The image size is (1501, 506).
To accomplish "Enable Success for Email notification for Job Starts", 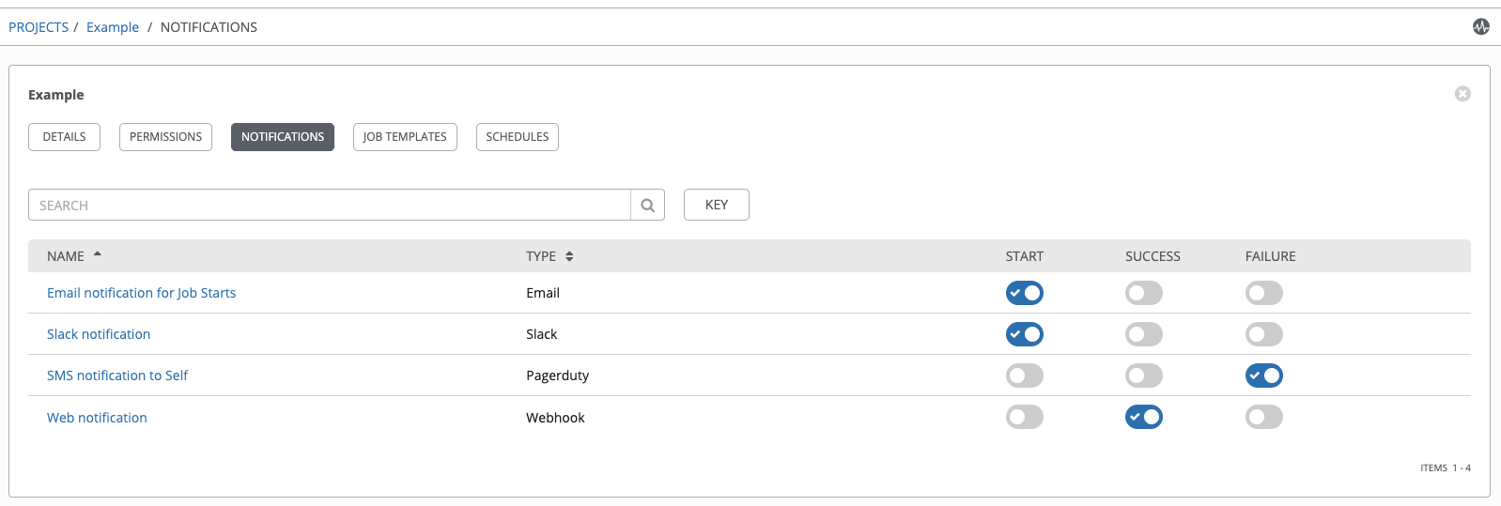I will [x=1144, y=293].
